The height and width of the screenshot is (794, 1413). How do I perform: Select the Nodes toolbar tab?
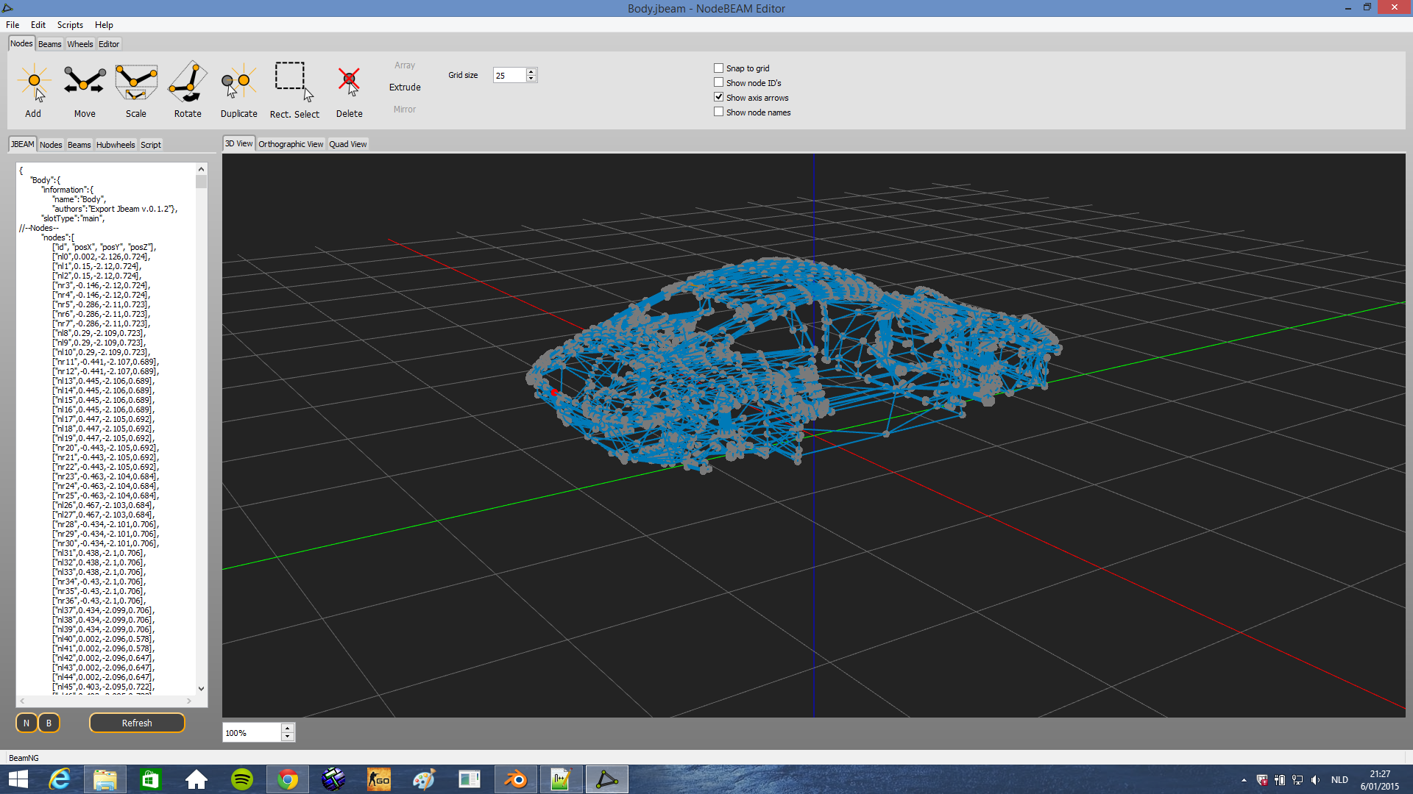(x=21, y=43)
